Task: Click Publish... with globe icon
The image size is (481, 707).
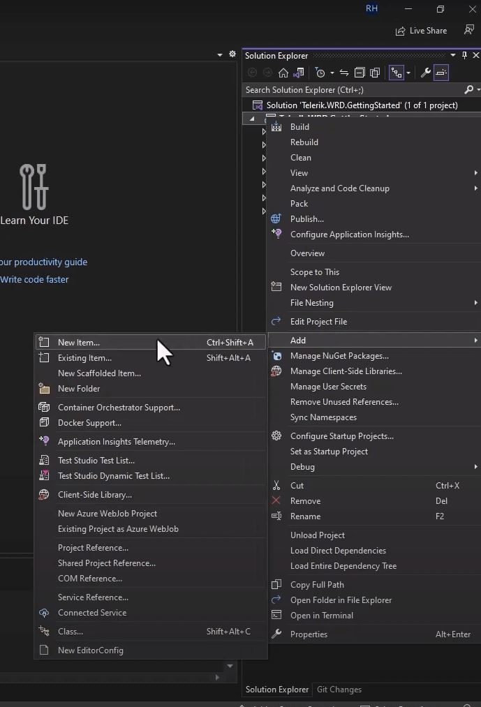Action: [x=374, y=218]
